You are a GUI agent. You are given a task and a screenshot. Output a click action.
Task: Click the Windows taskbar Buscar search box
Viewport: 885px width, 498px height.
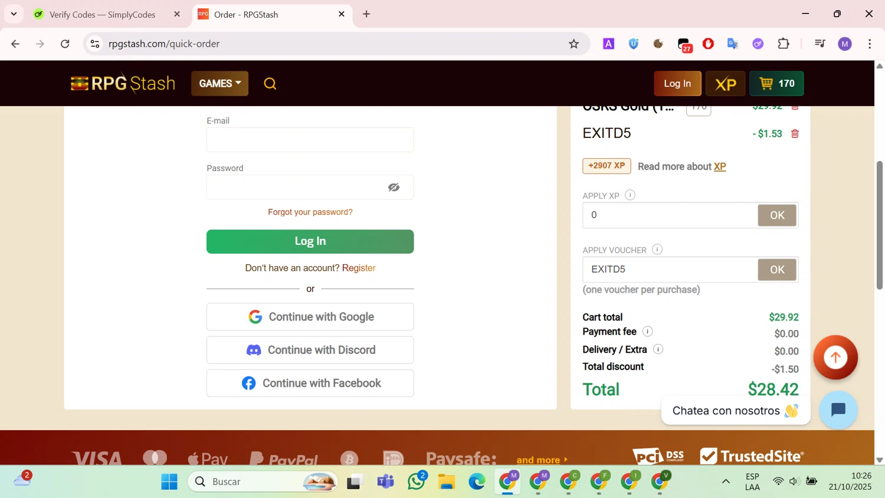tap(263, 481)
